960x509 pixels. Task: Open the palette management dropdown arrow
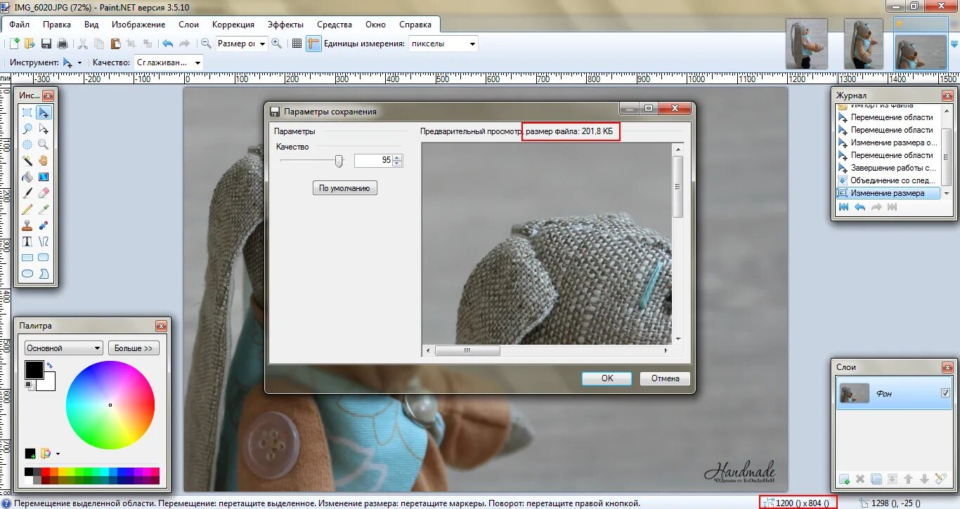58,454
